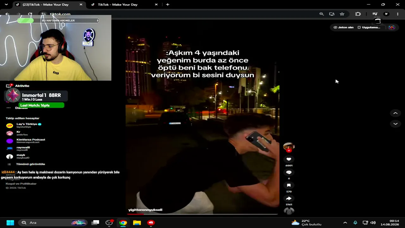Open the Uygulama app download button
Image resolution: width=405 pixels, height=228 pixels.
pyautogui.click(x=369, y=27)
